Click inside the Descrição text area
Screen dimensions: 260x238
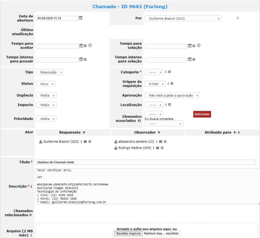pos(147,186)
